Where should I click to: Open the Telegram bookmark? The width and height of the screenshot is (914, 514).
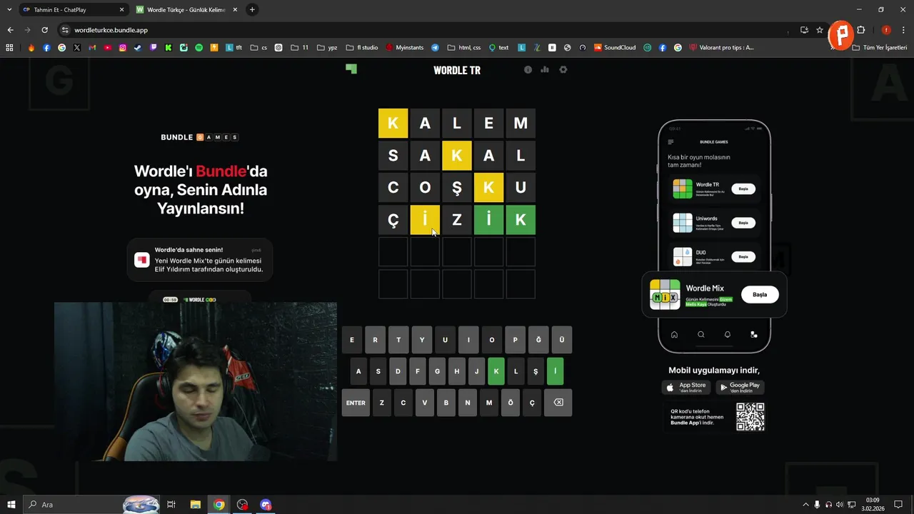[435, 48]
